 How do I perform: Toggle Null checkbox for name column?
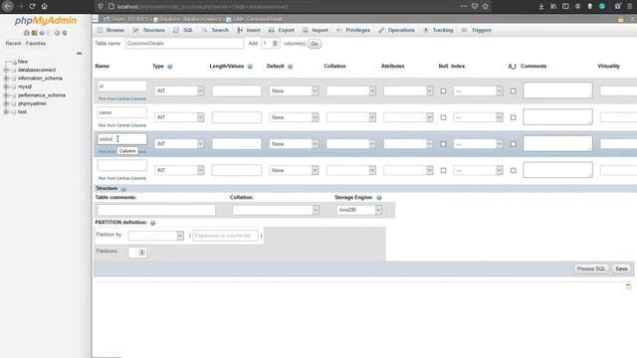pyautogui.click(x=443, y=117)
